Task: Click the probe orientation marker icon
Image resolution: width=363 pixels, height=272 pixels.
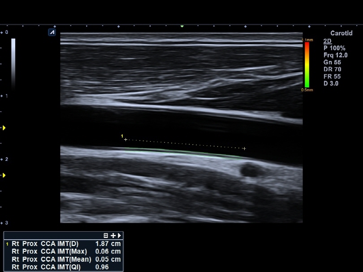Action: point(52,32)
